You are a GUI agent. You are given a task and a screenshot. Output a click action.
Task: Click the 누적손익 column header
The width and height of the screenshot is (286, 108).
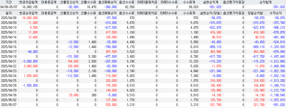click(x=276, y=13)
